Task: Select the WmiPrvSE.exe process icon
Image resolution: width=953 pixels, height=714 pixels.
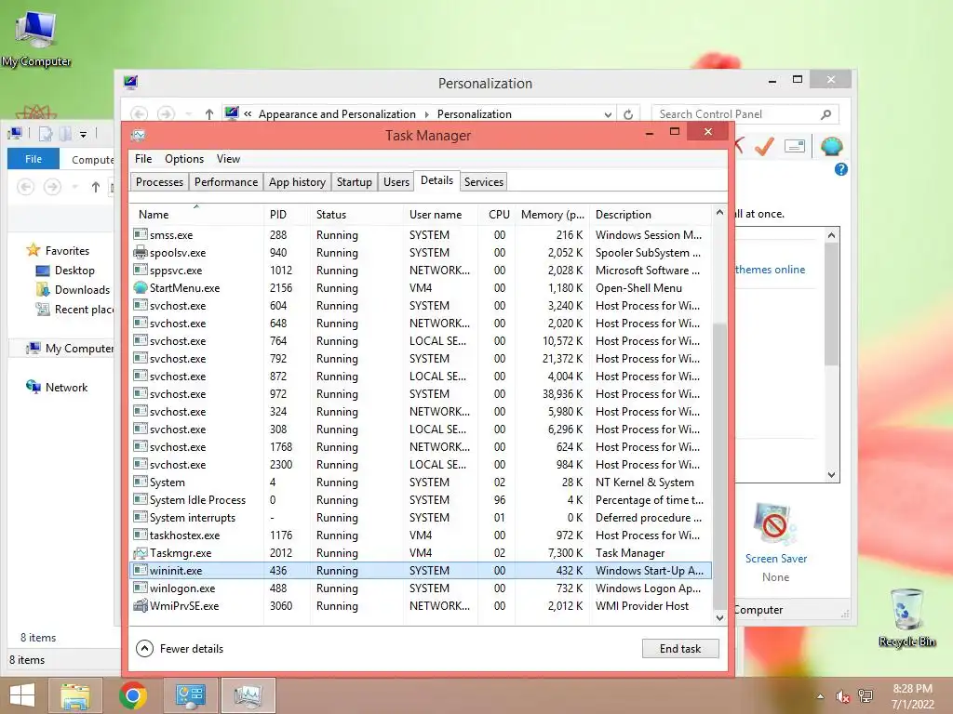Action: 141,606
